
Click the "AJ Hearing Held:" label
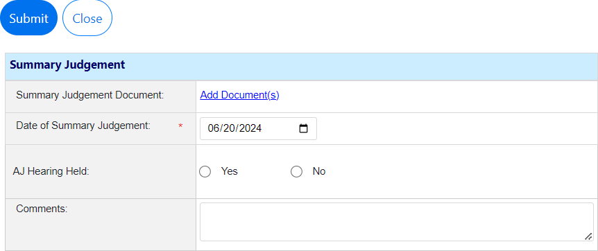click(x=51, y=172)
